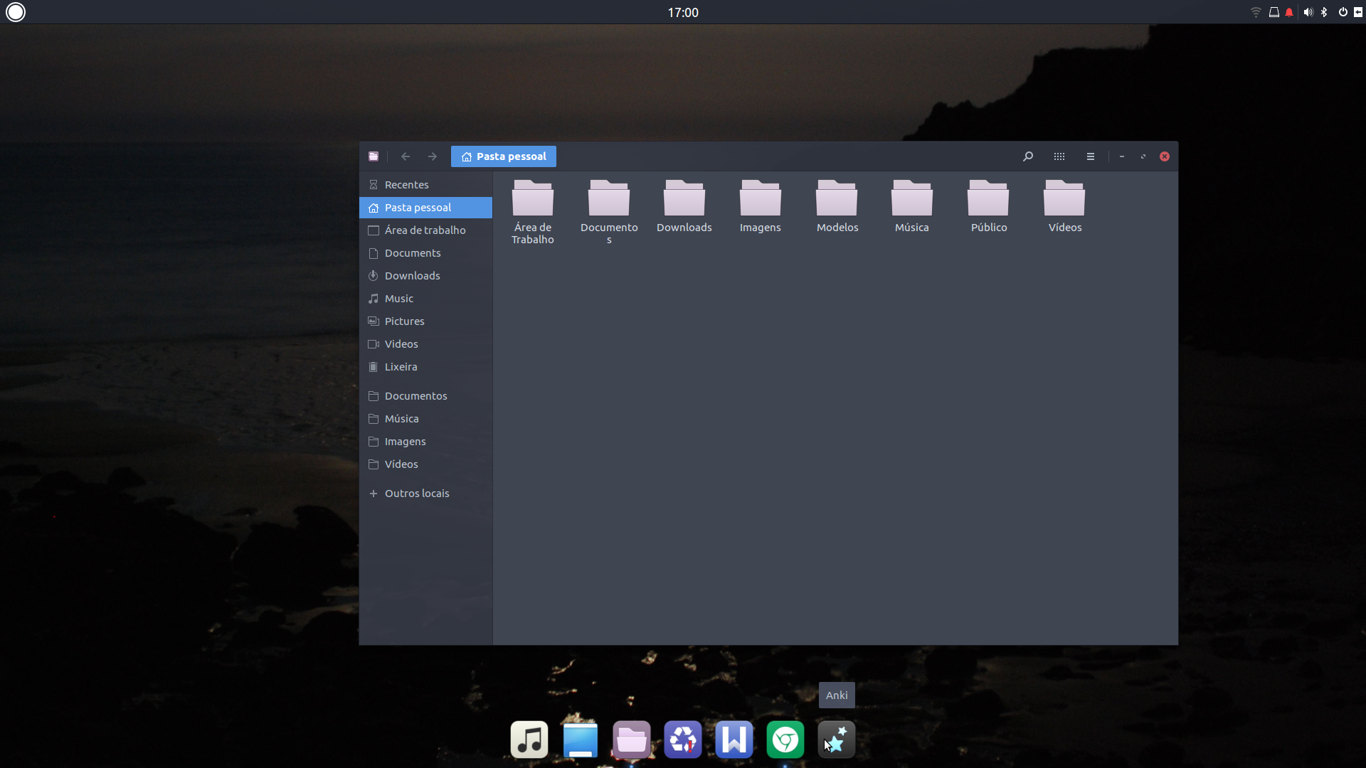Select Área de trabalho in the sidebar

click(425, 230)
